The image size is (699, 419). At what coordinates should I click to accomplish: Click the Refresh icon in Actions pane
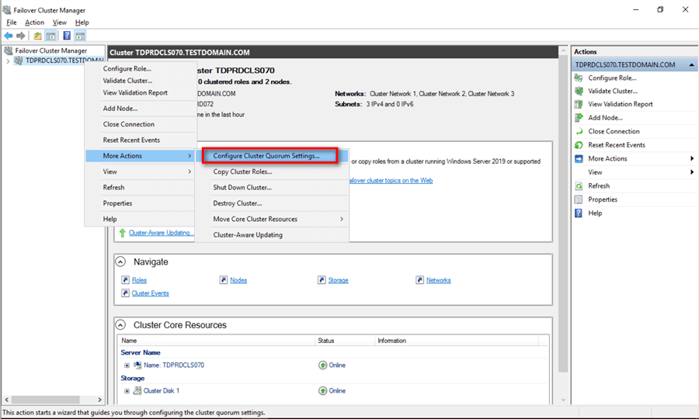579,186
